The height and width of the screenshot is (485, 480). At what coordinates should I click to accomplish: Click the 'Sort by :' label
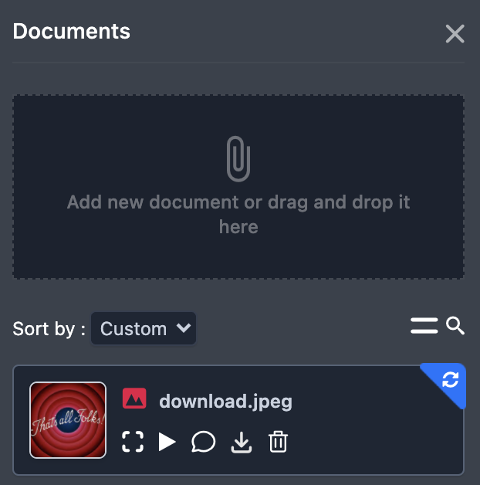49,328
